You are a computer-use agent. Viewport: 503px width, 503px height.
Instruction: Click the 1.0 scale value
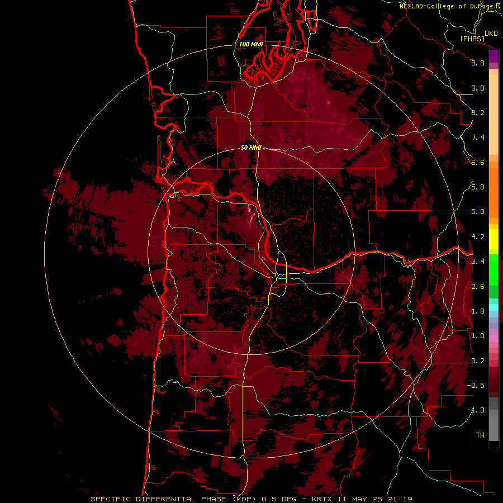coord(478,336)
